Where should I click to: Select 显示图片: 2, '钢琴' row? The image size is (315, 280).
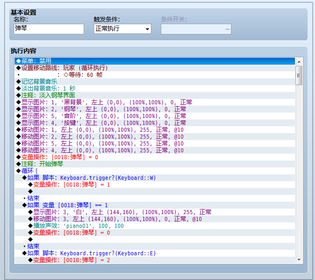coord(155,109)
